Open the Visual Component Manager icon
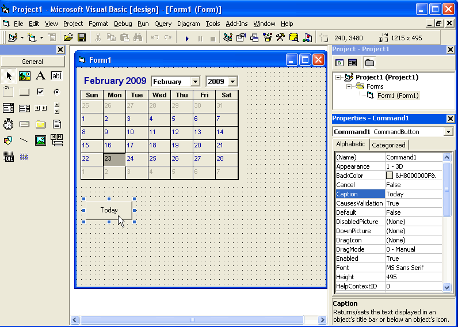 click(307, 37)
